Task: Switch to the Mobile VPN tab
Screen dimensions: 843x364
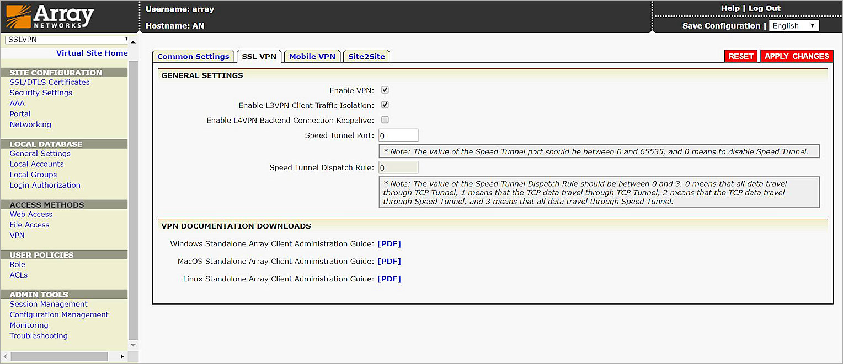Action: coord(312,56)
